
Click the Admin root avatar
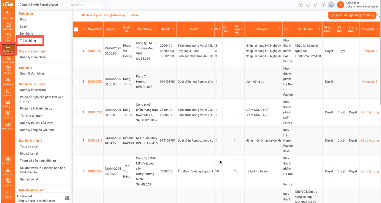coord(341,5)
